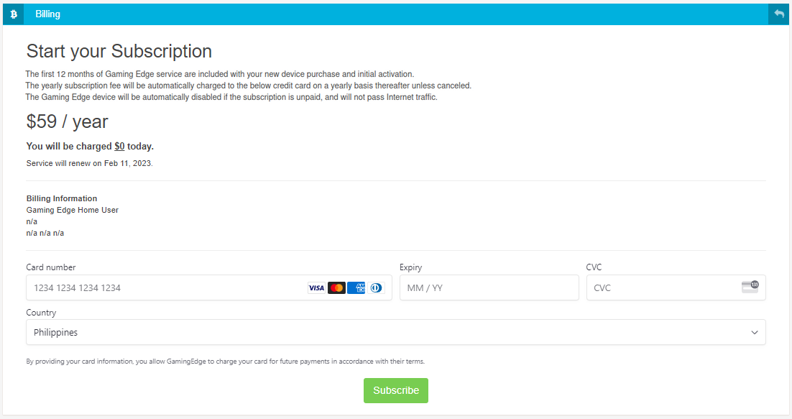792x419 pixels.
Task: Click the Billing header title
Action: click(47, 14)
